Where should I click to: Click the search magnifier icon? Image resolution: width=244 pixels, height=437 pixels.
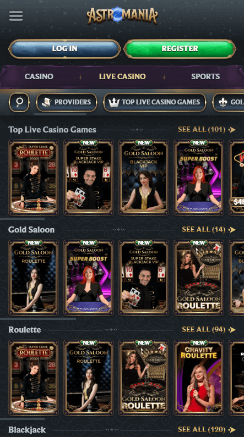click(x=19, y=102)
